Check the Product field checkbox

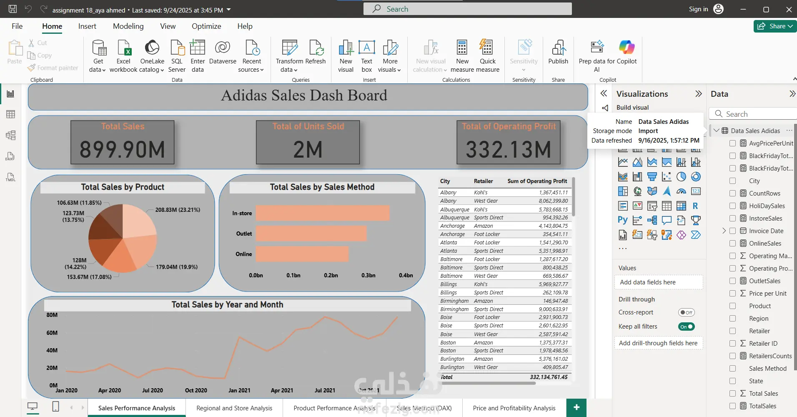point(732,306)
